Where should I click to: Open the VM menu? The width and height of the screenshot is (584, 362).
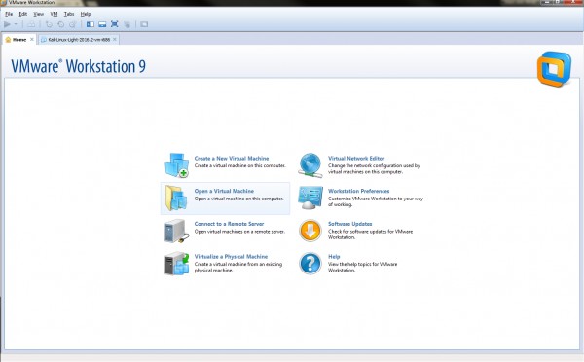pyautogui.click(x=54, y=14)
